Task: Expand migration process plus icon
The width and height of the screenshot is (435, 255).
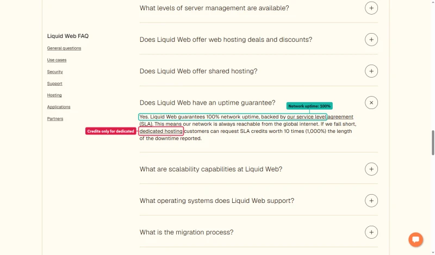Action: click(x=371, y=232)
